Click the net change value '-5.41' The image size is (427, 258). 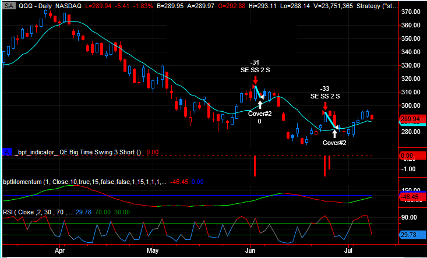pos(121,6)
